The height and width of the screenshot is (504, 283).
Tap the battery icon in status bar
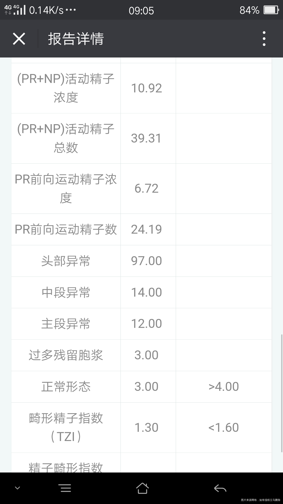pos(271,10)
